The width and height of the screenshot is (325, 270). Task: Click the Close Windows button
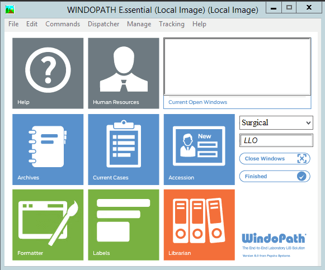[x=275, y=159]
